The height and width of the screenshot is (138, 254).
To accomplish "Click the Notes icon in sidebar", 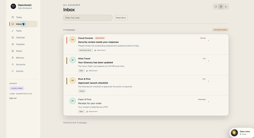I will pos(13,51).
